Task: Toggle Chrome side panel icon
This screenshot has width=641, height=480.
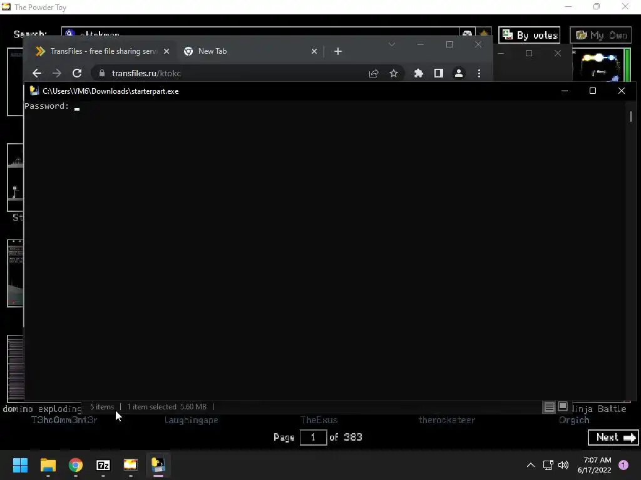Action: coord(439,74)
